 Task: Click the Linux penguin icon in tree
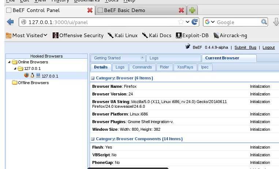[x=32, y=75]
